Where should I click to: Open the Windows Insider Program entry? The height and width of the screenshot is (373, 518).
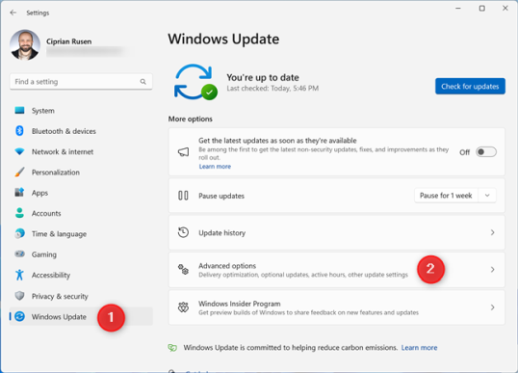(336, 307)
